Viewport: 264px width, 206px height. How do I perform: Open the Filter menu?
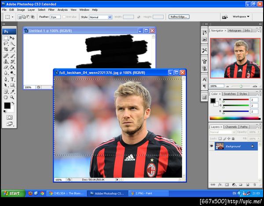[51, 10]
